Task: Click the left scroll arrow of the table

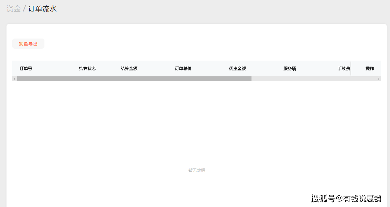Action: tap(14, 78)
